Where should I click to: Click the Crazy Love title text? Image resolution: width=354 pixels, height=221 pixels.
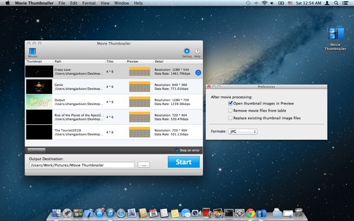point(63,70)
